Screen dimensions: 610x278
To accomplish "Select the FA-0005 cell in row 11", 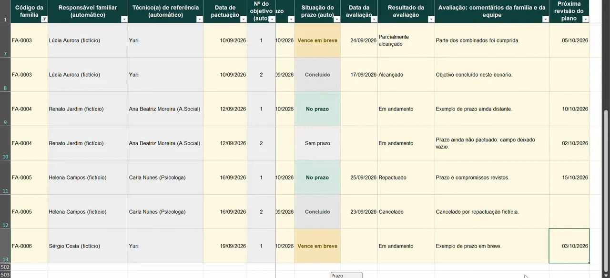I will point(29,178).
